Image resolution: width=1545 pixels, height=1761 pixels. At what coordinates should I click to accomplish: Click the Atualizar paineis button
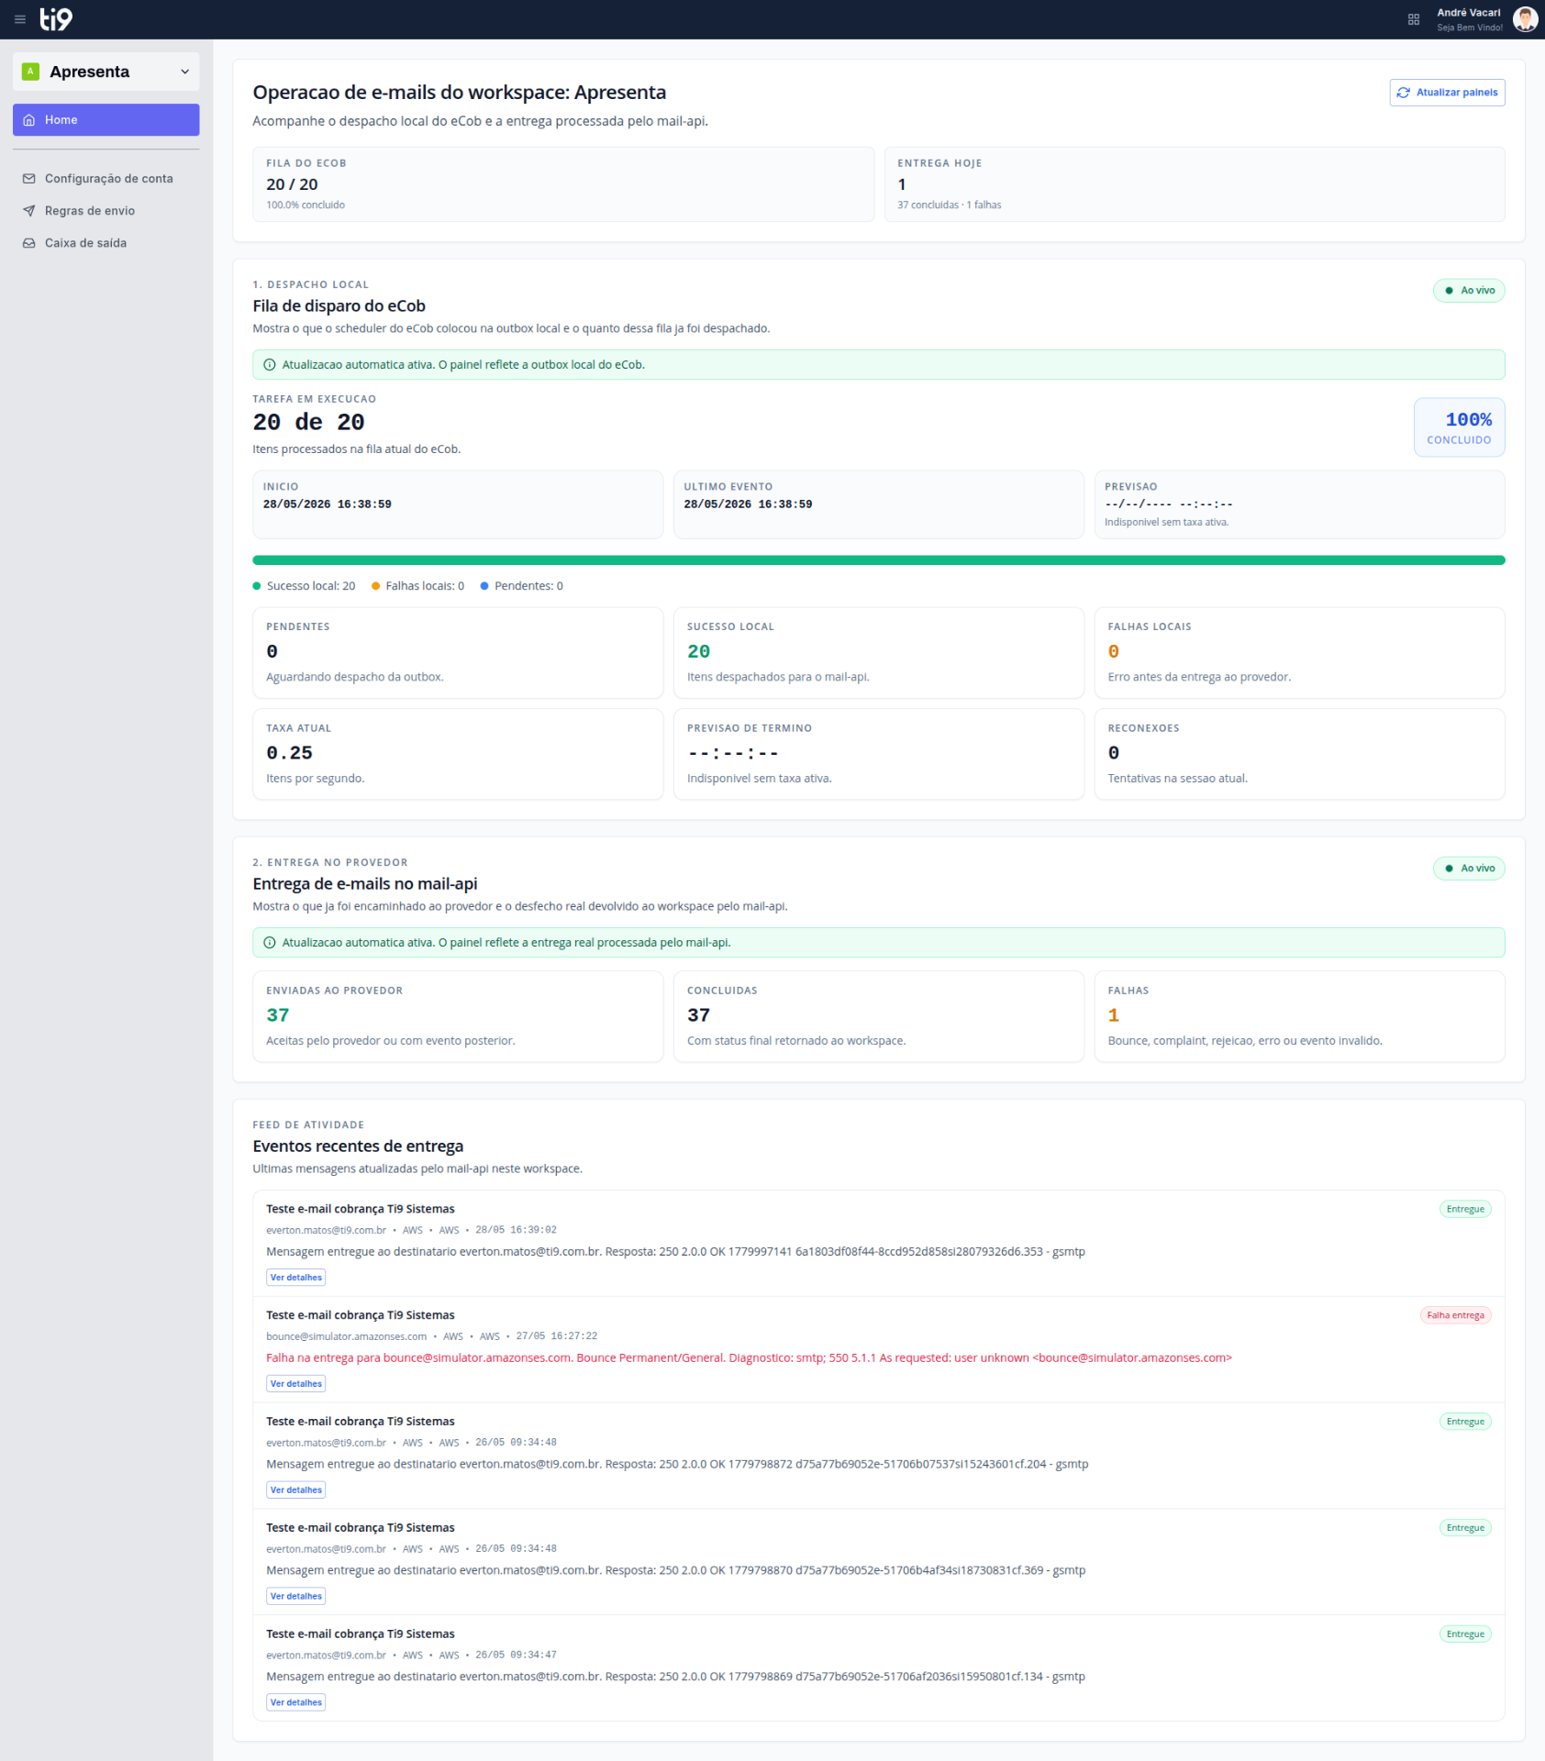(1447, 93)
